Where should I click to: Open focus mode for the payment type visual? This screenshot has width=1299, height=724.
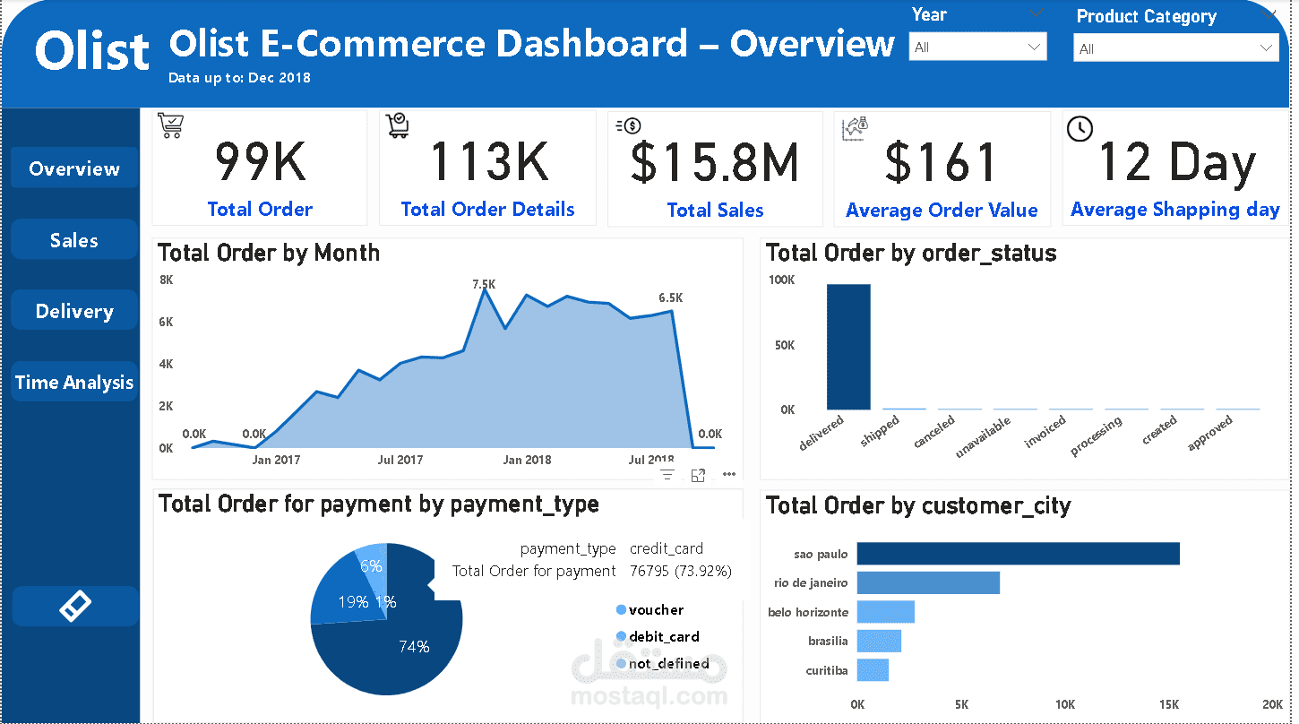698,475
